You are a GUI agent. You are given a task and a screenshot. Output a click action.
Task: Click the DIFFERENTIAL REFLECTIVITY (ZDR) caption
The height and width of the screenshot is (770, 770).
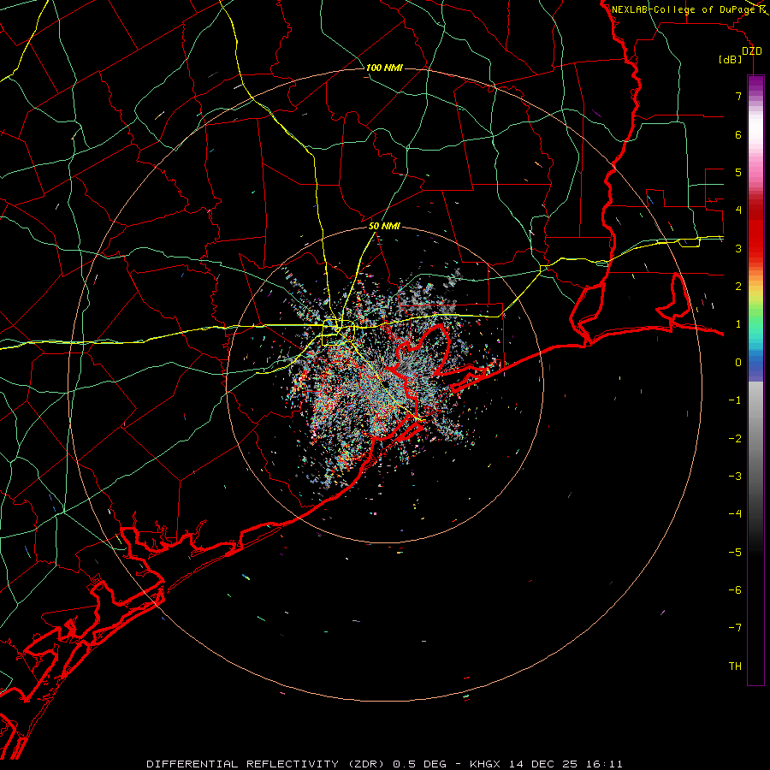pyautogui.click(x=268, y=764)
